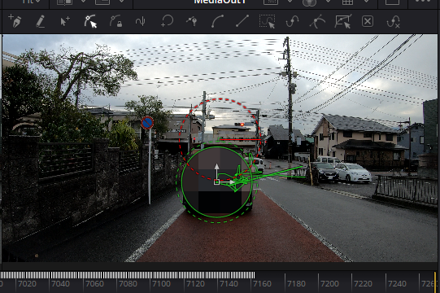Click frame 7220 on time ruler

coord(363,284)
